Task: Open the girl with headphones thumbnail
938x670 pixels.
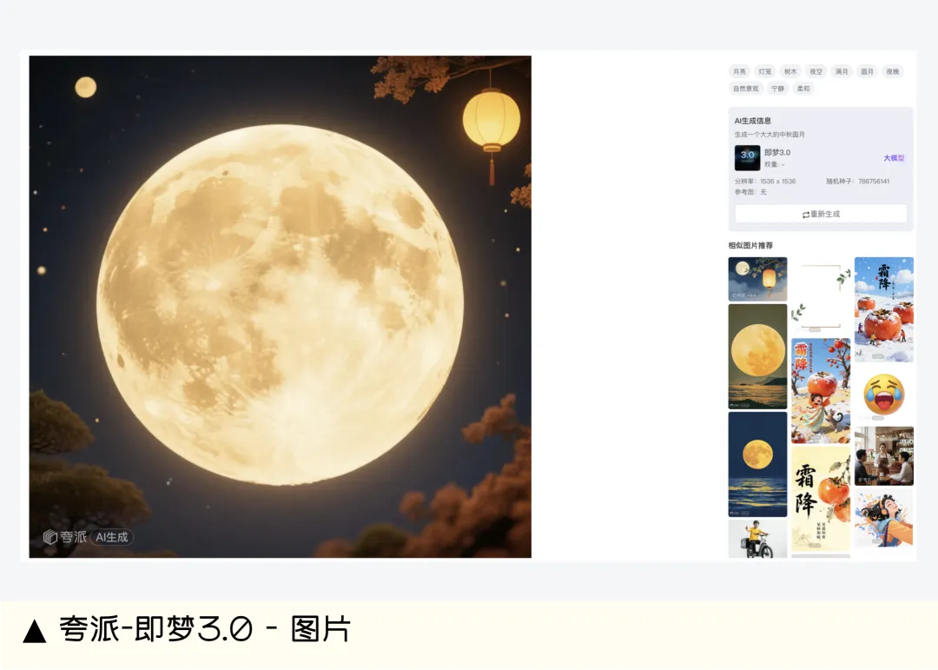Action: tap(883, 517)
